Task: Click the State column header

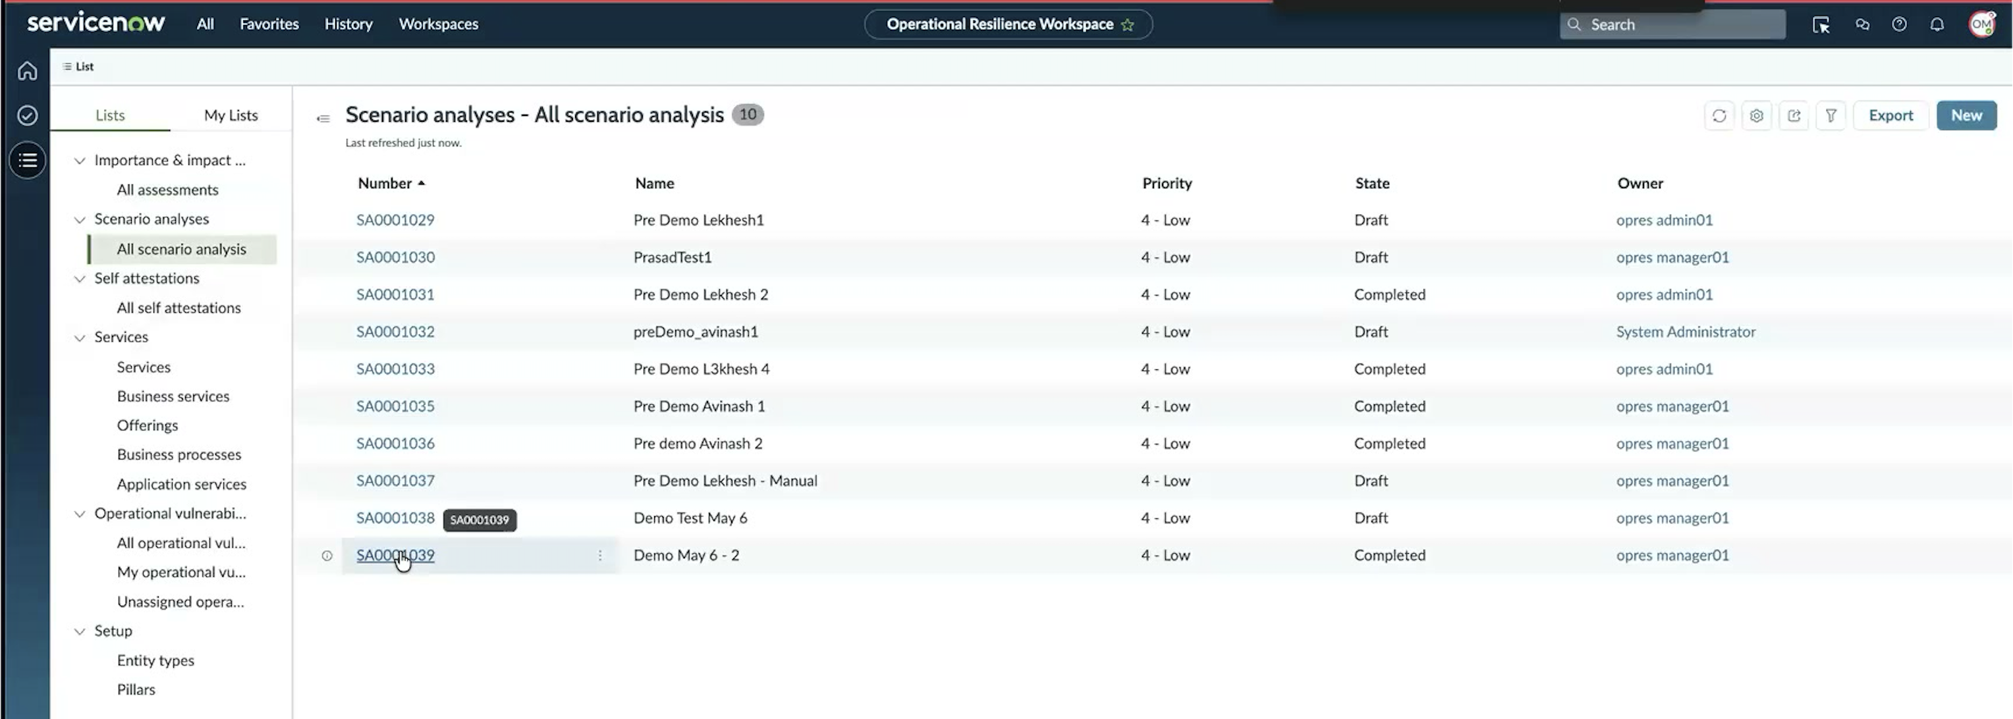Action: (1372, 184)
